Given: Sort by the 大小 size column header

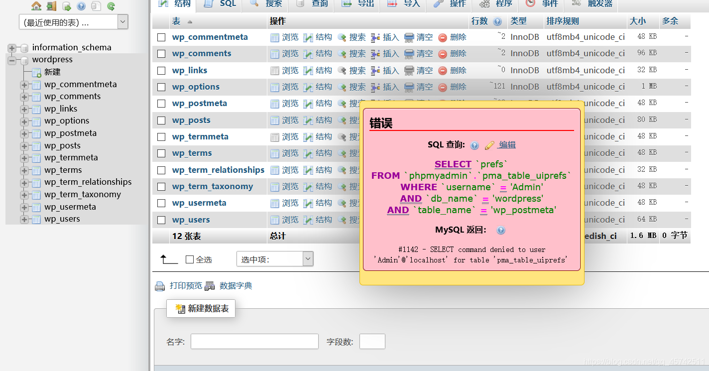Looking at the screenshot, I should point(637,21).
